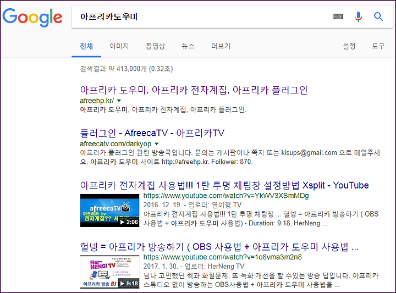
Task: Click the afreecatv.com/darkyop URL text
Action: (x=116, y=144)
